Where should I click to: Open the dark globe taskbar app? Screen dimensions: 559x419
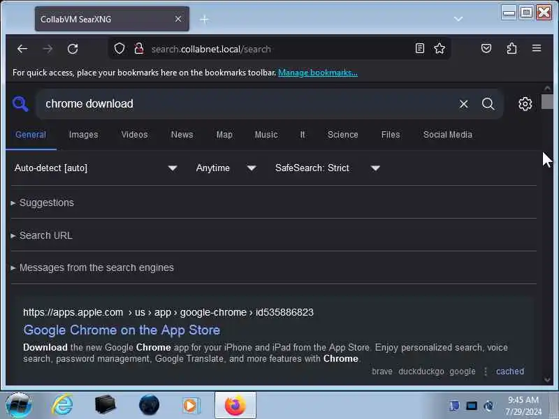point(149,405)
